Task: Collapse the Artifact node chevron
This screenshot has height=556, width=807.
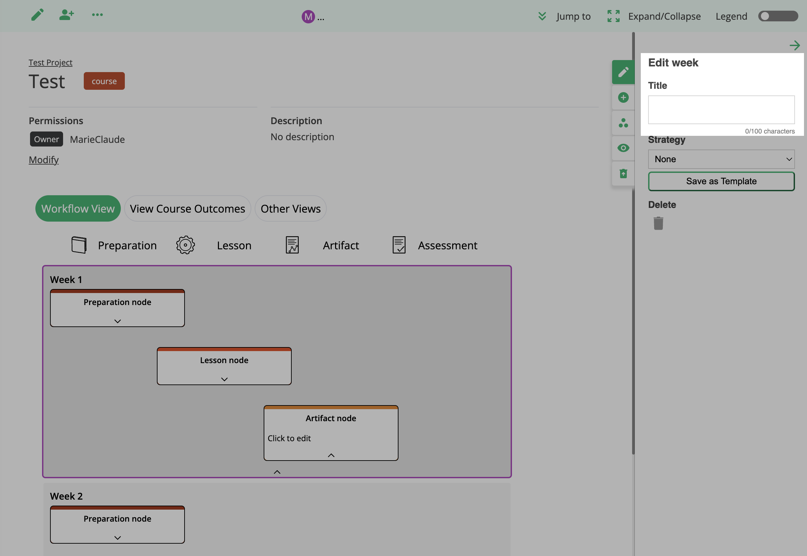Action: click(x=331, y=455)
